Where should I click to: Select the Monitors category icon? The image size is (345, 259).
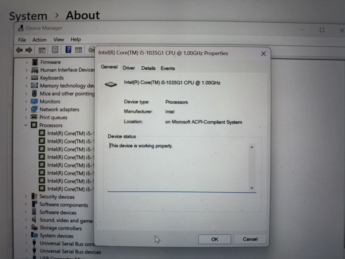point(34,101)
